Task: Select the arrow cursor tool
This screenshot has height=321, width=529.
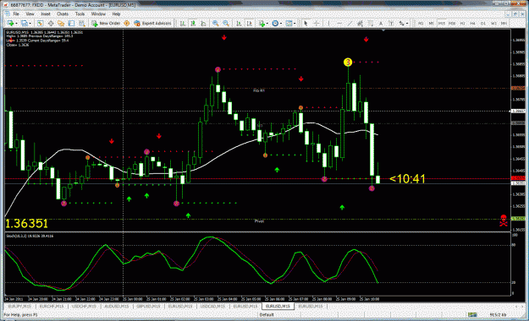Action: pos(306,24)
